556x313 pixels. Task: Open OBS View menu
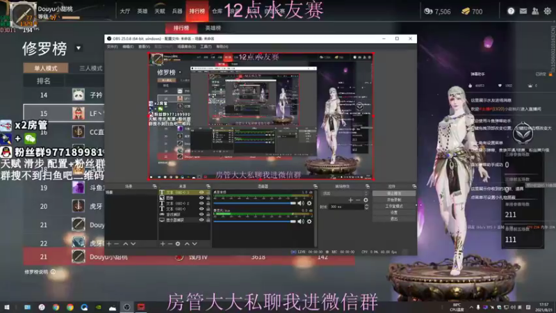pyautogui.click(x=144, y=47)
